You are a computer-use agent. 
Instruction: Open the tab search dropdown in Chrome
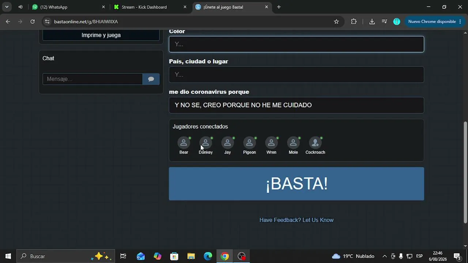pyautogui.click(x=7, y=7)
